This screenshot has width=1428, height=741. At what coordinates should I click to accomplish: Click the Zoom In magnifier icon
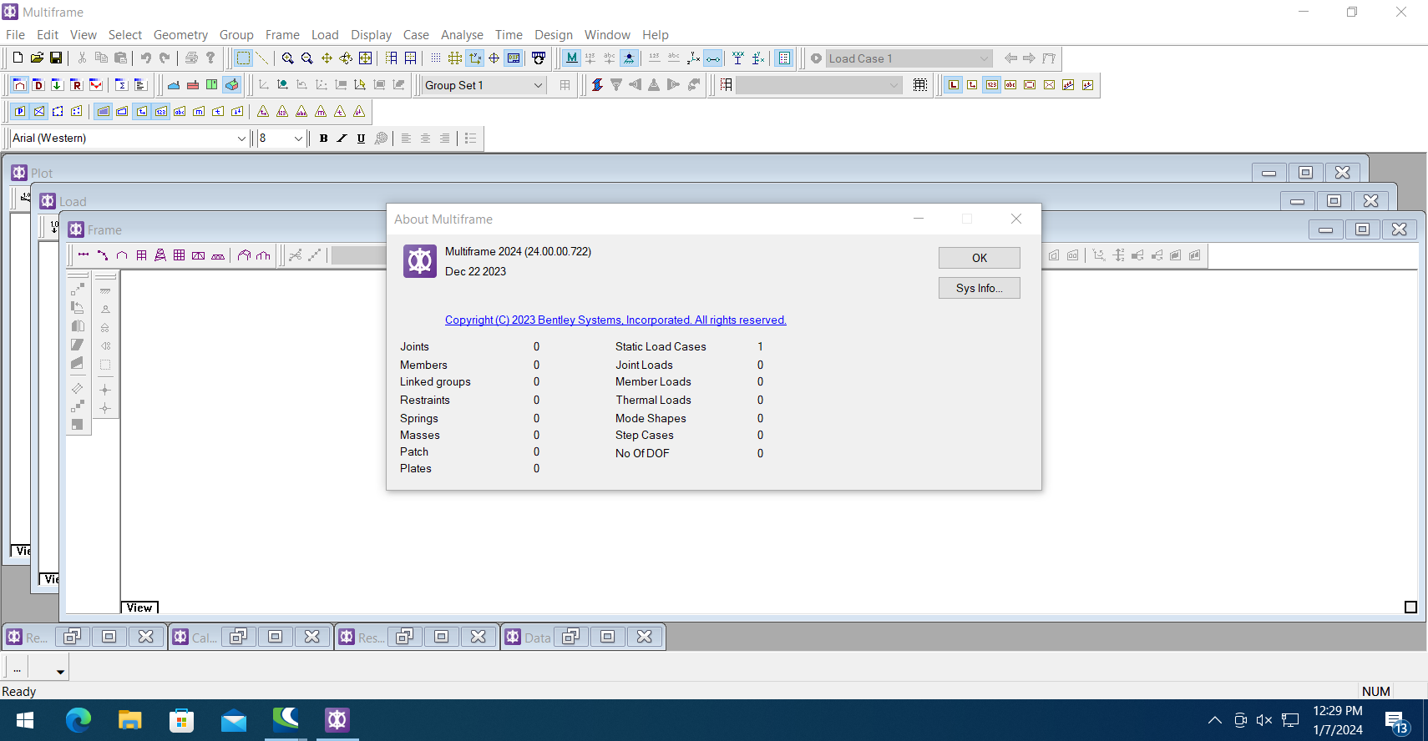[287, 58]
